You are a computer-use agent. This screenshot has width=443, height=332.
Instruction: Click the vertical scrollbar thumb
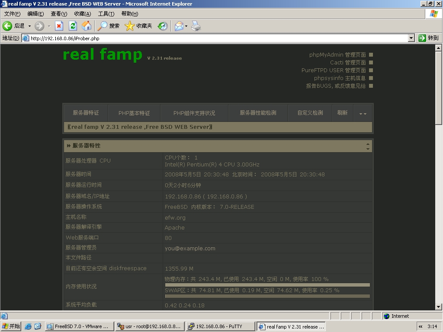coord(438,88)
